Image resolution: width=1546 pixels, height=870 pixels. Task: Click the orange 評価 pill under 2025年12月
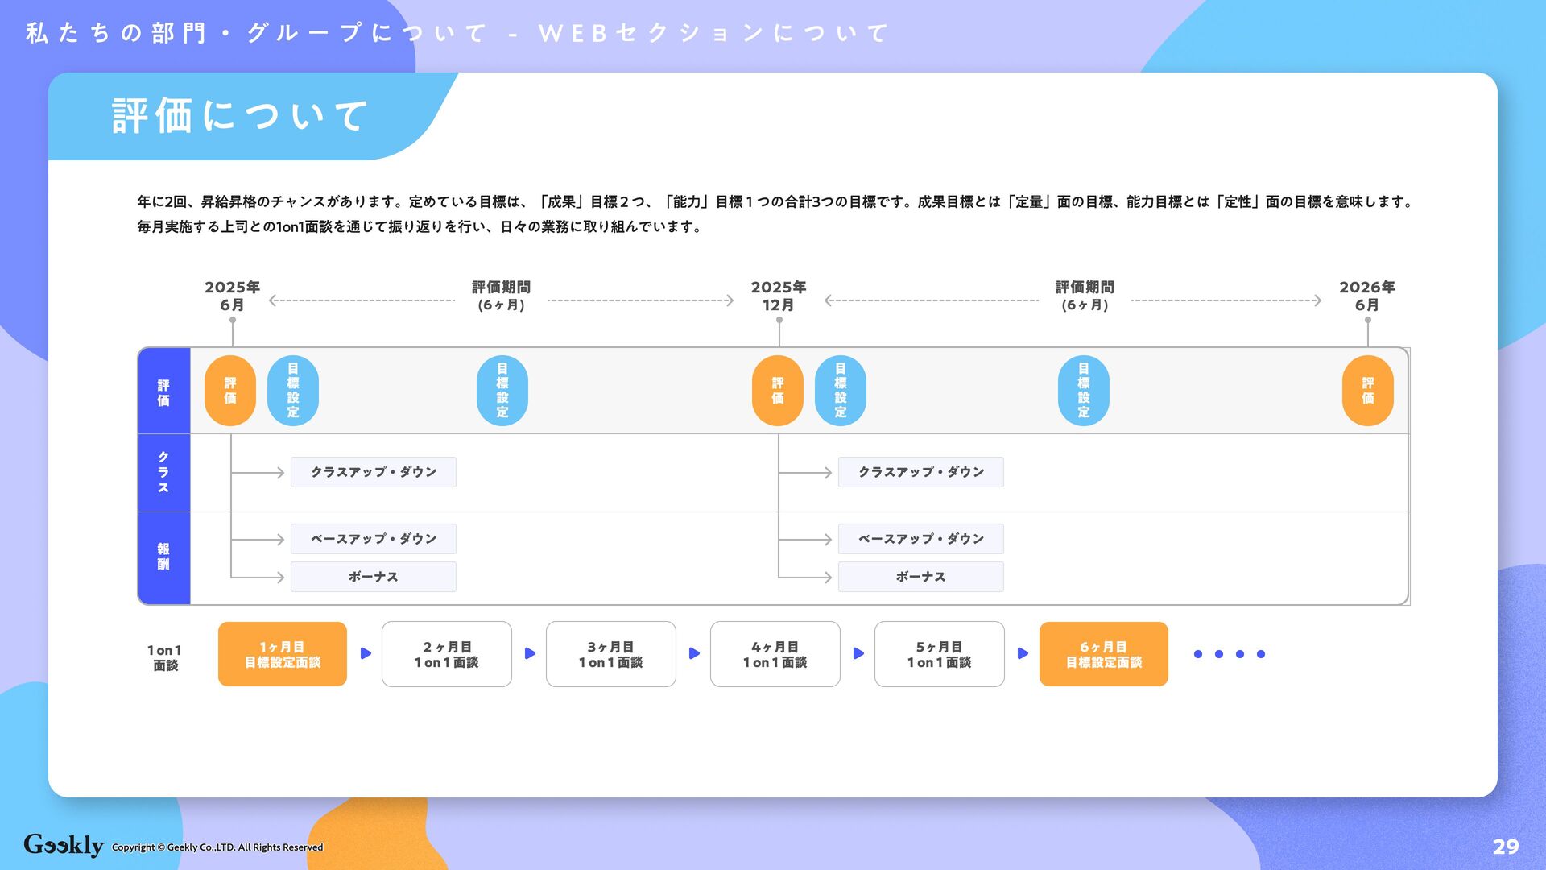point(777,391)
